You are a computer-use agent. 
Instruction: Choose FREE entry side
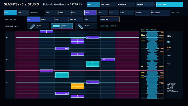(x=90, y=19)
